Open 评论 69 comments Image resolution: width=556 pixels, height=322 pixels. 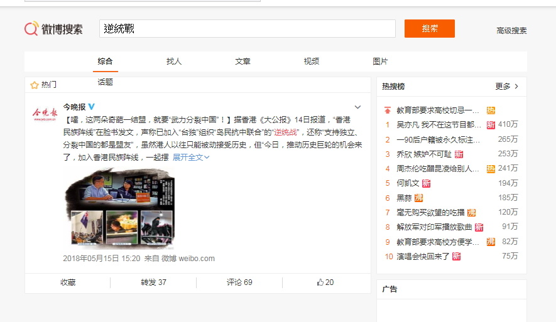point(239,282)
